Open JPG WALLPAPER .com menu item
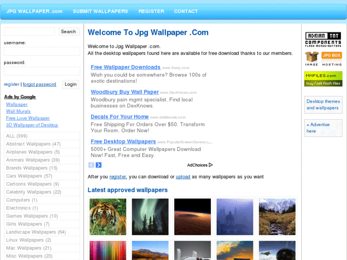The width and height of the screenshot is (347, 260). pyautogui.click(x=34, y=11)
